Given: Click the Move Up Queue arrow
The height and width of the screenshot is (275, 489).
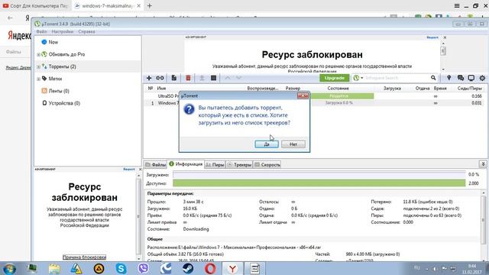Looking at the screenshot, I should point(228,78).
